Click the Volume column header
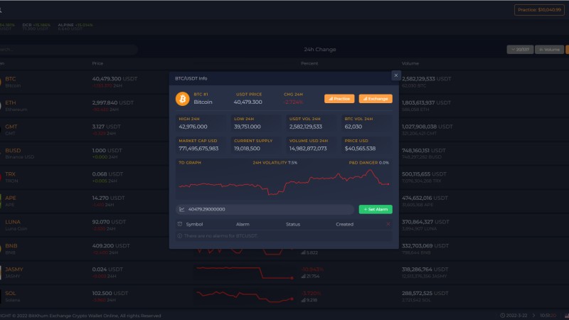Image resolution: width=569 pixels, height=320 pixels. coord(410,63)
